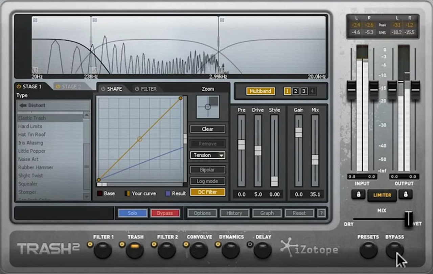
Task: Click the CONVOLVE module knob
Action: [199, 250]
